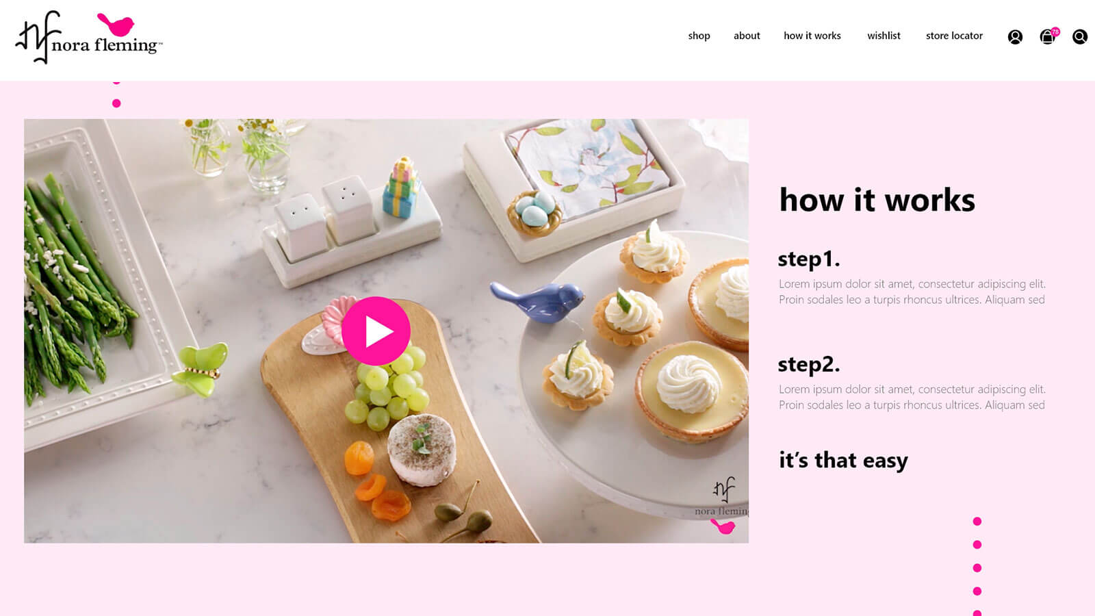Open the shop menu

(x=699, y=36)
